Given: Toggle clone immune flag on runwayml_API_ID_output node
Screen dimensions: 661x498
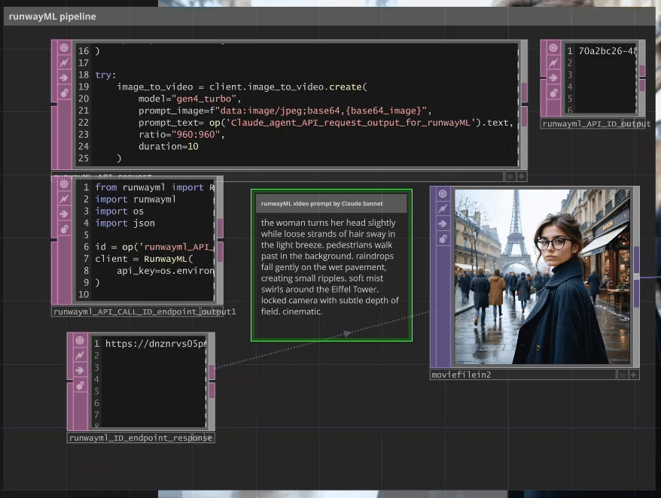Looking at the screenshot, I should coord(553,62).
